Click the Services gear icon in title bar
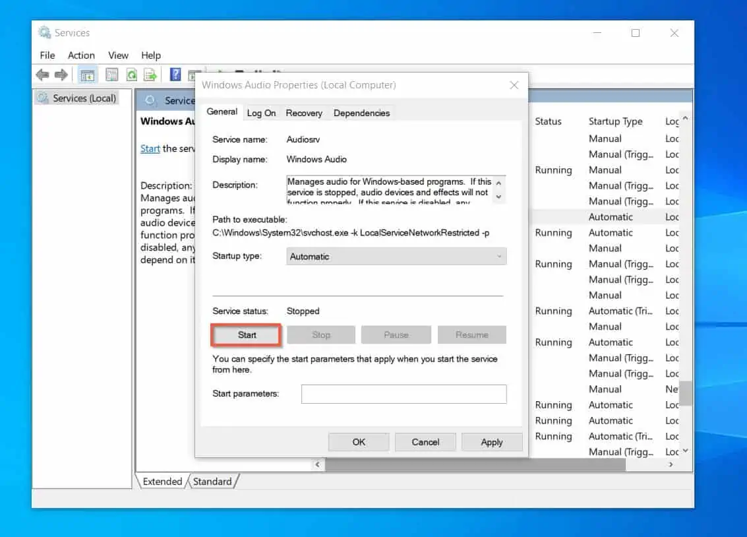The height and width of the screenshot is (537, 747). coord(44,32)
